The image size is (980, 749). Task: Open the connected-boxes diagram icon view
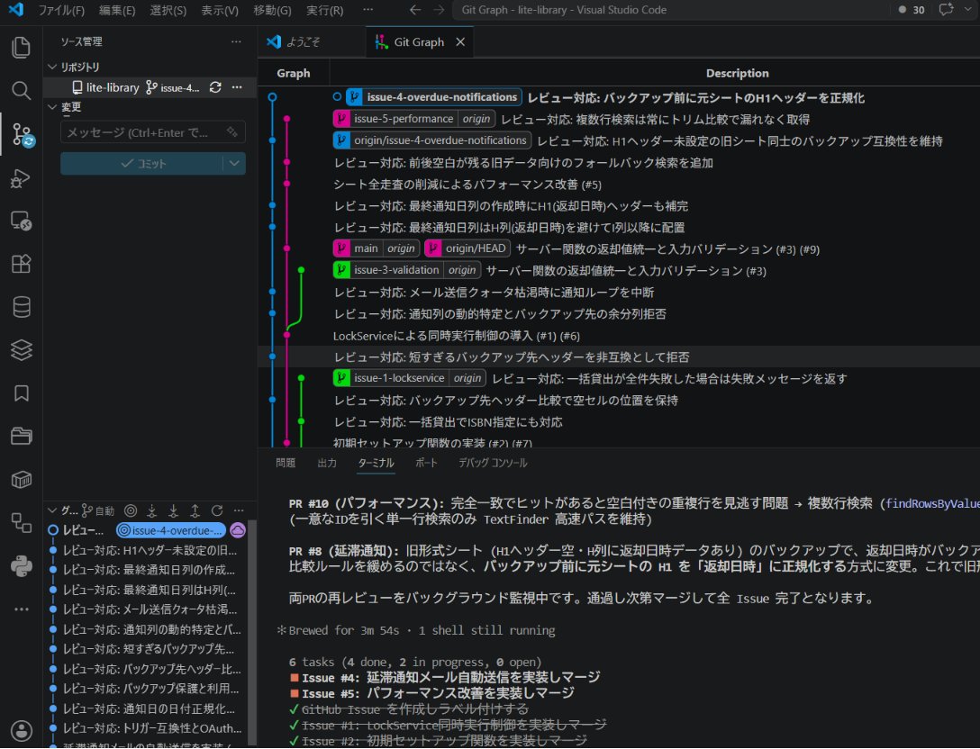pyautogui.click(x=22, y=522)
